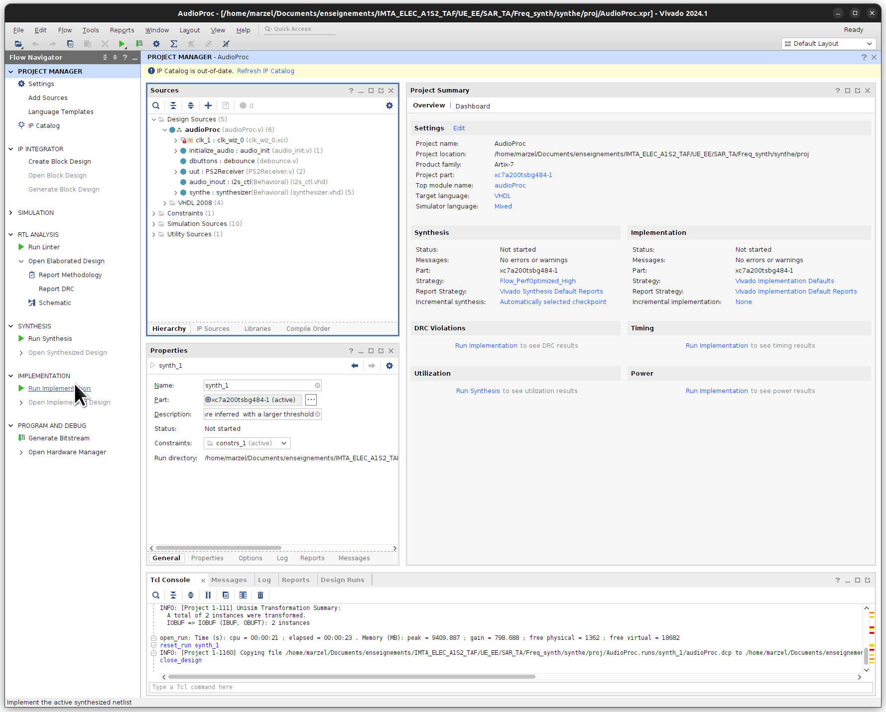The width and height of the screenshot is (886, 712).
Task: Open the Options tab in Properties
Action: 251,558
